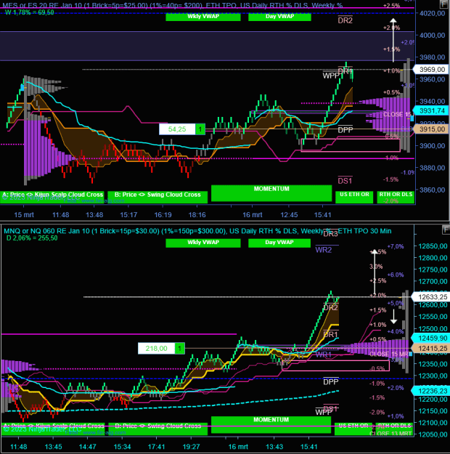Click the 54,25 value box on ES chart
This screenshot has width=450, height=454.
point(177,129)
